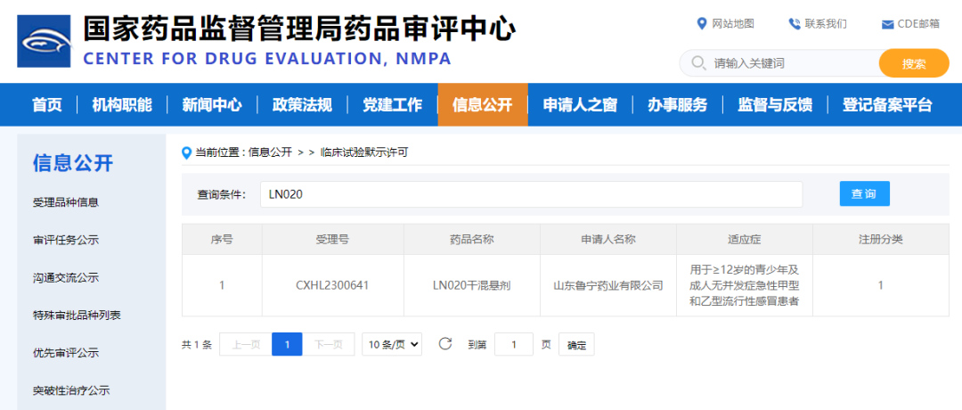962x410 pixels.
Task: Open the 网站地图 site map icon link
Action: pyautogui.click(x=702, y=24)
